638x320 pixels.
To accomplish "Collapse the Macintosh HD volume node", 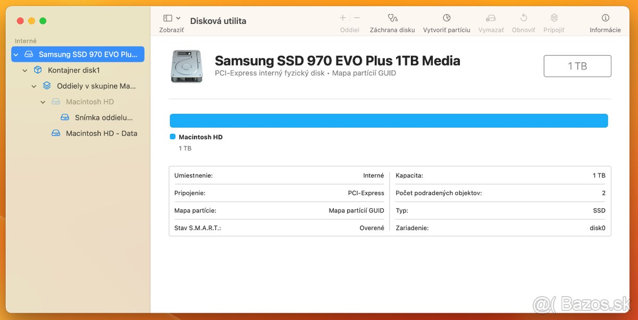I will [43, 102].
